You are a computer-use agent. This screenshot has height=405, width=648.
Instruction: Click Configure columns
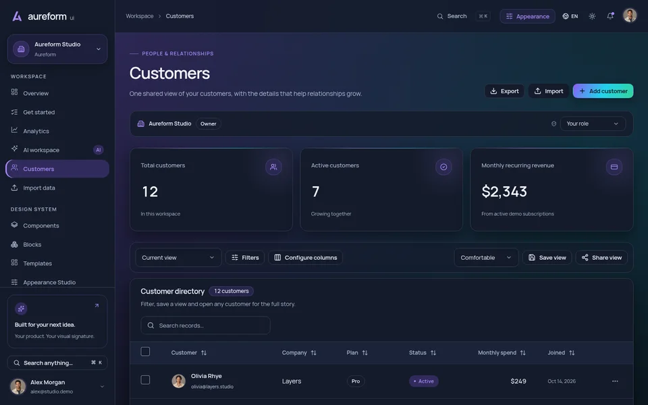pos(305,257)
